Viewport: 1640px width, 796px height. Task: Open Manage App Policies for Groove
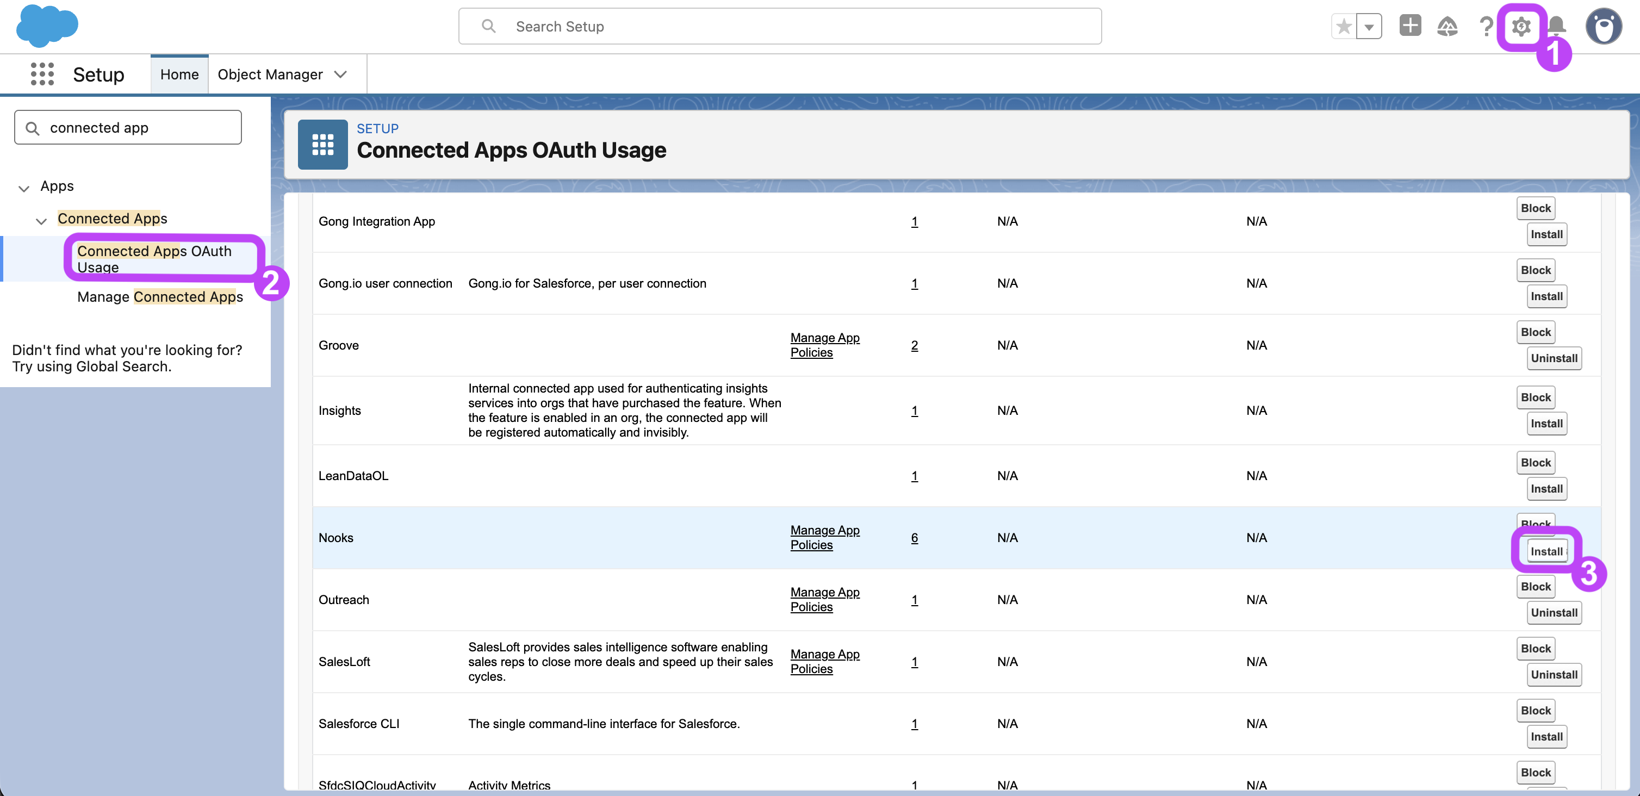(824, 345)
